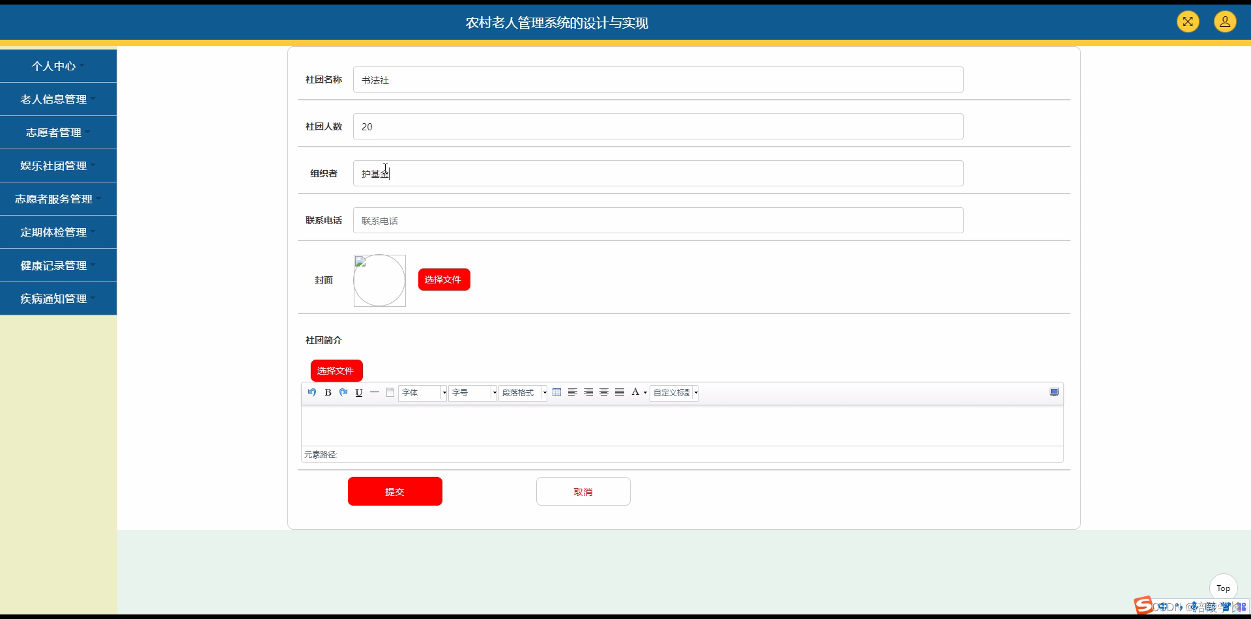1251x619 pixels.
Task: Redo the last change in the editor
Action: [x=343, y=392]
